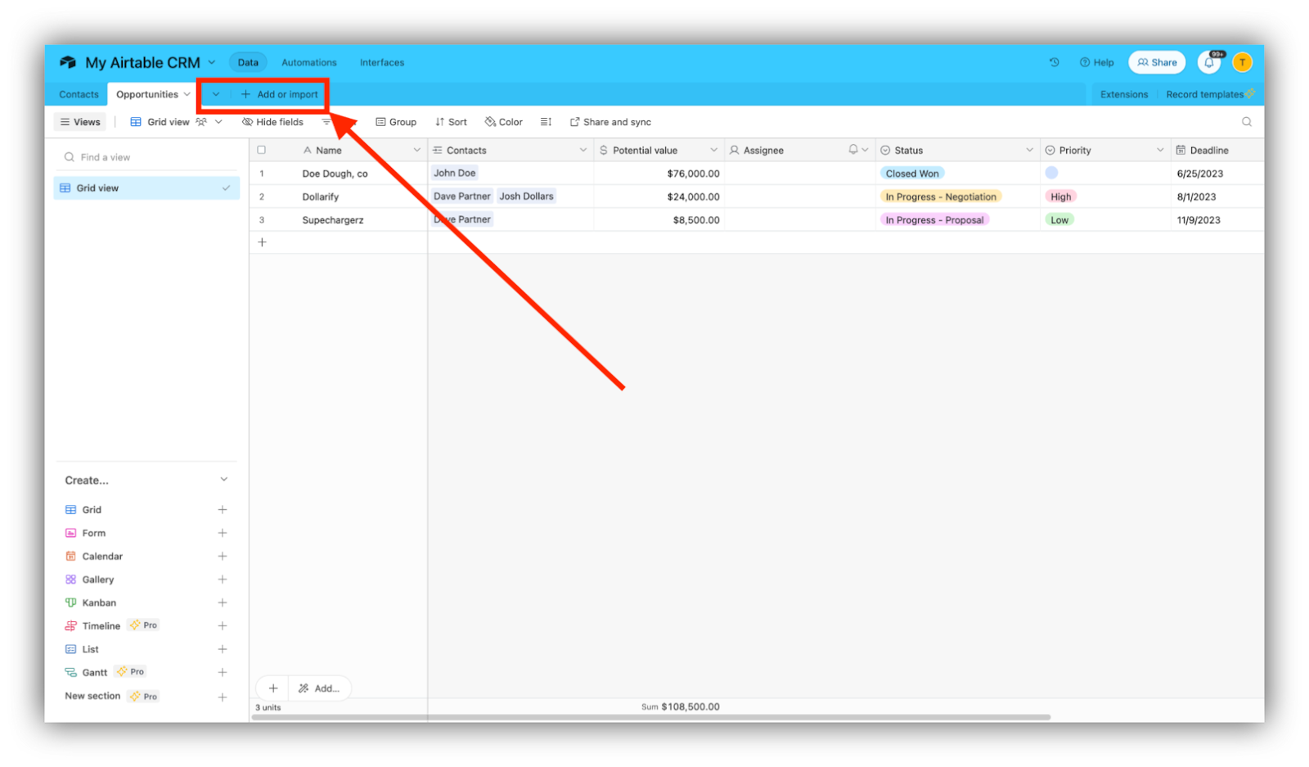This screenshot has width=1309, height=767.
Task: Open the Grid view options chevron
Action: pyautogui.click(x=218, y=122)
